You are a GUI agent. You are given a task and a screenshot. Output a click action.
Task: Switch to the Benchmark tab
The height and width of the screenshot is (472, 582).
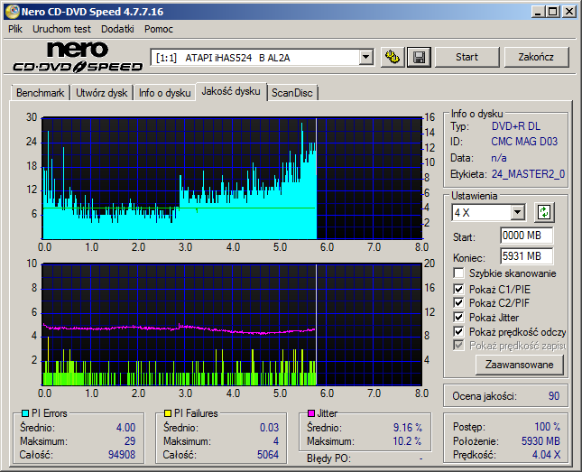tap(40, 93)
